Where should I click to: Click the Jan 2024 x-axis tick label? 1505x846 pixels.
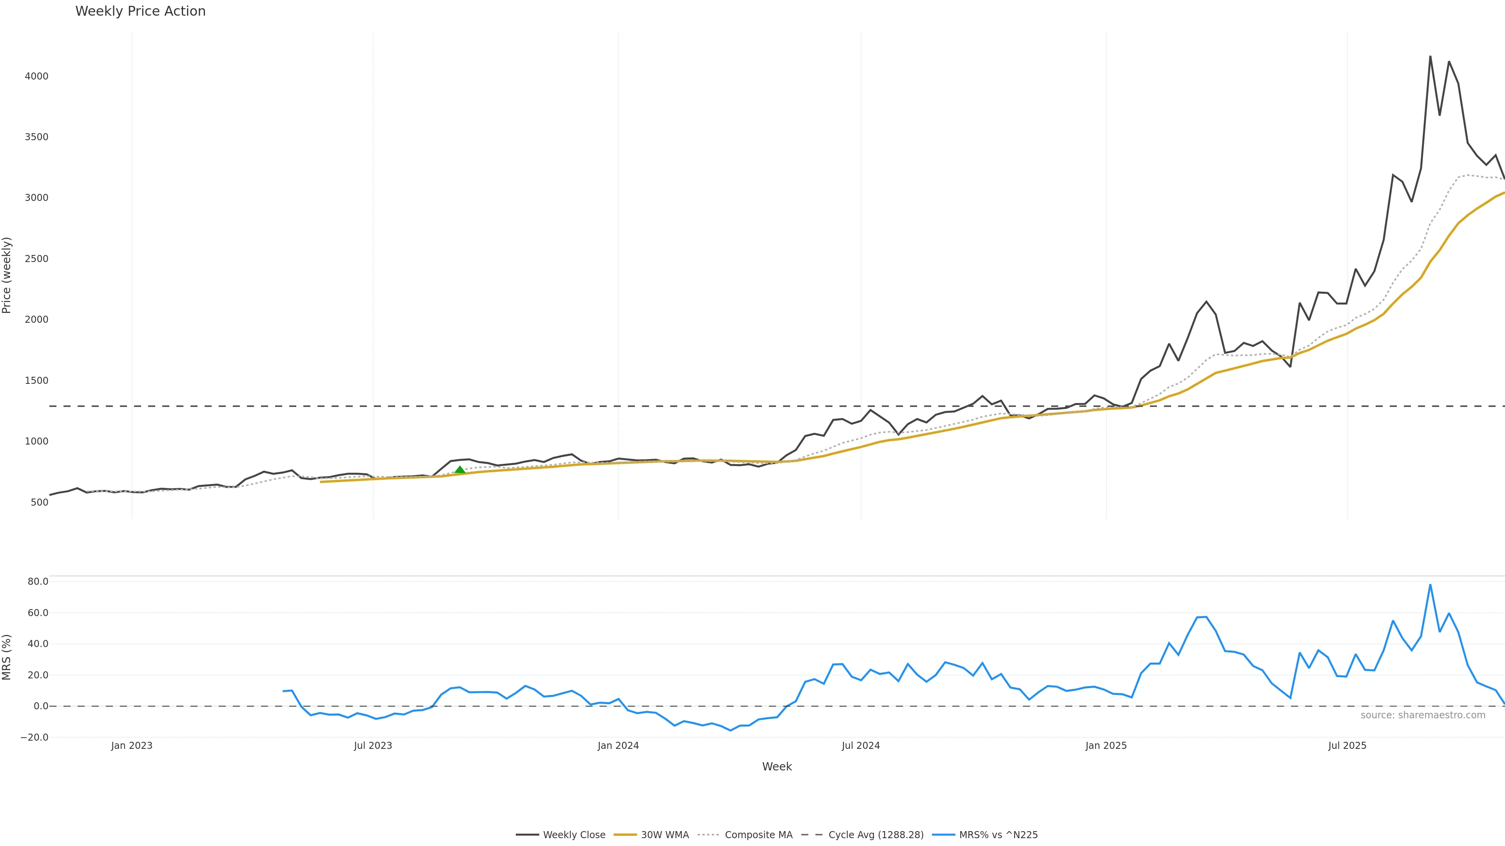618,746
